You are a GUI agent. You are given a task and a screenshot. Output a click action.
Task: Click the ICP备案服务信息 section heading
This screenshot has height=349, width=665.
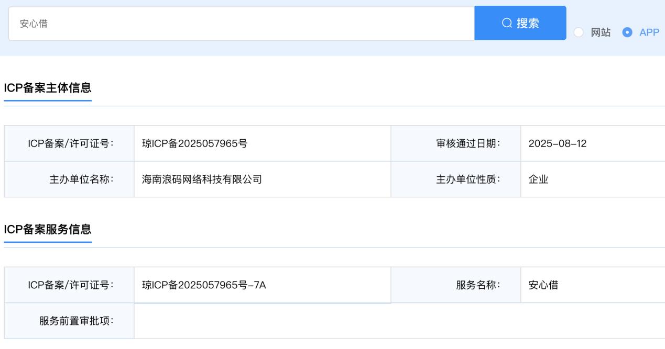48,230
